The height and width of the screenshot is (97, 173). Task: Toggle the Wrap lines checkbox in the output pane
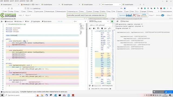pos(121,21)
